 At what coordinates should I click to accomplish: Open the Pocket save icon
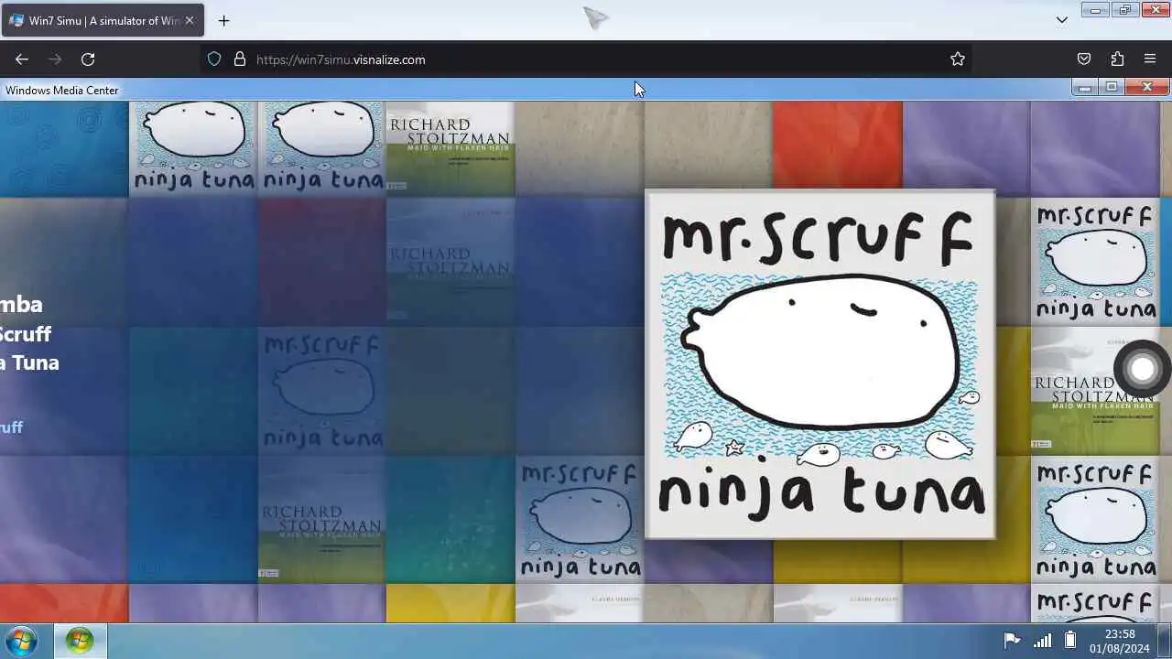[1084, 59]
